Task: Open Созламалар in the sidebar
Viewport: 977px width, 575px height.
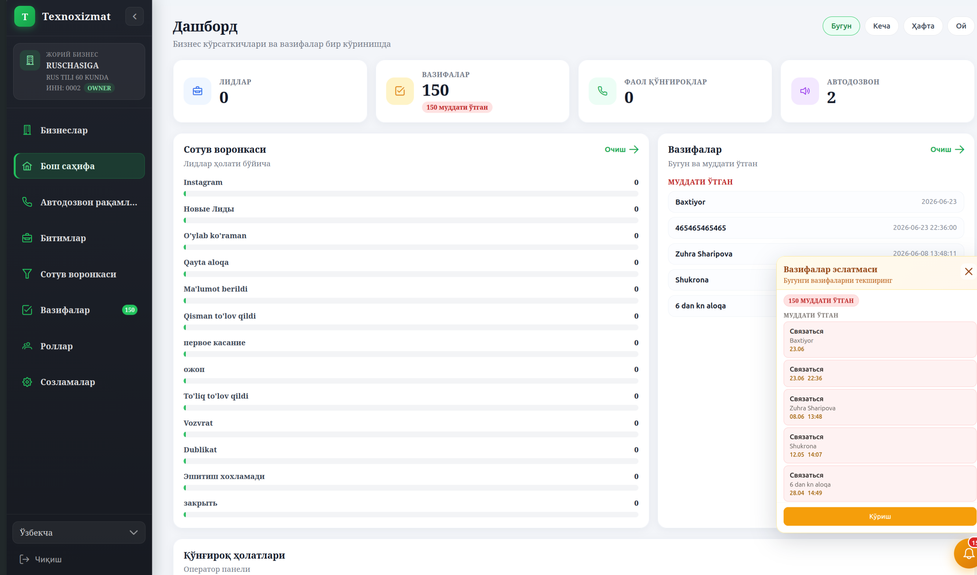Action: coord(79,382)
